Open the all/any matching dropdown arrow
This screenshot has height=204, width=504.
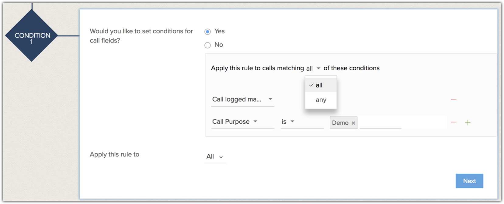pos(318,69)
